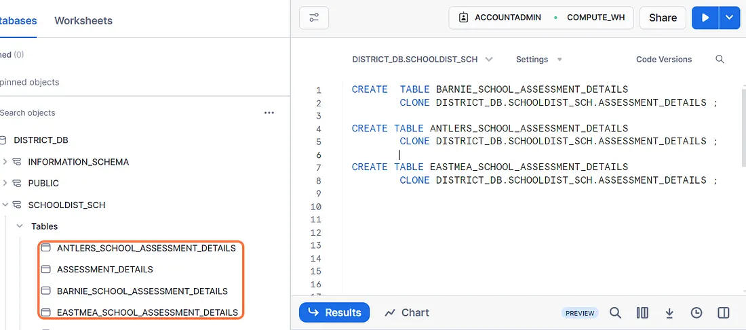Select the ASSESSMENT_DETAILS table
746x330 pixels.
pyautogui.click(x=104, y=270)
